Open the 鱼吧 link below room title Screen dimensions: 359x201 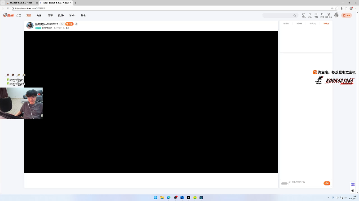(x=66, y=28)
